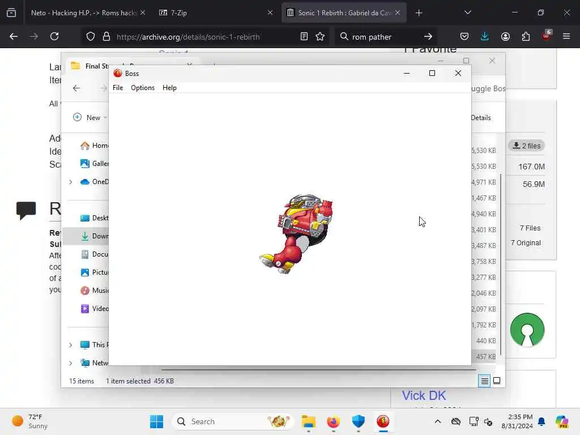This screenshot has width=580, height=435.
Task: Open Windows Security shield taskbar icon
Action: point(359,421)
